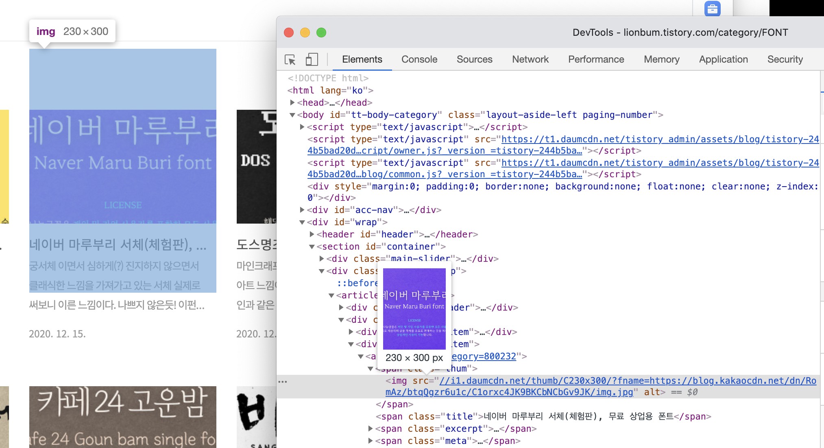The height and width of the screenshot is (448, 824).
Task: Click the Naver Maru Buri preview thumbnail popup
Action: pos(414,309)
